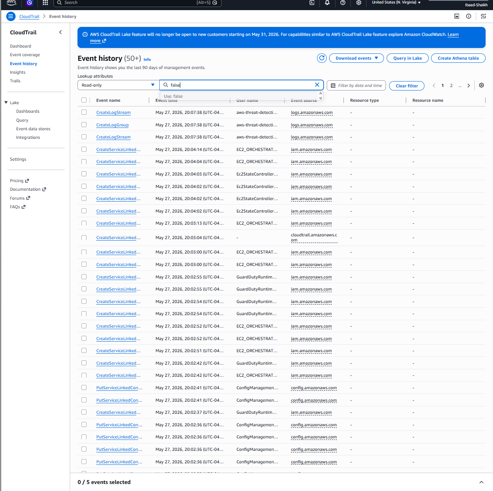Collapse the Lake navigation section

pos(6,103)
